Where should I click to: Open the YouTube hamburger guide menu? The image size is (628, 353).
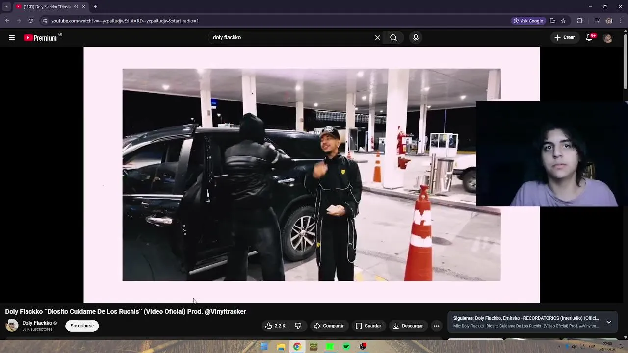[12, 37]
